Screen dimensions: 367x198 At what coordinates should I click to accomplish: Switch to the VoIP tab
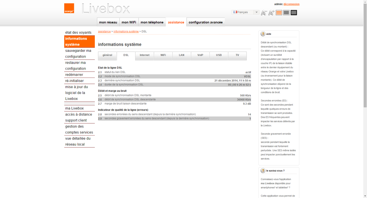[x=200, y=56]
